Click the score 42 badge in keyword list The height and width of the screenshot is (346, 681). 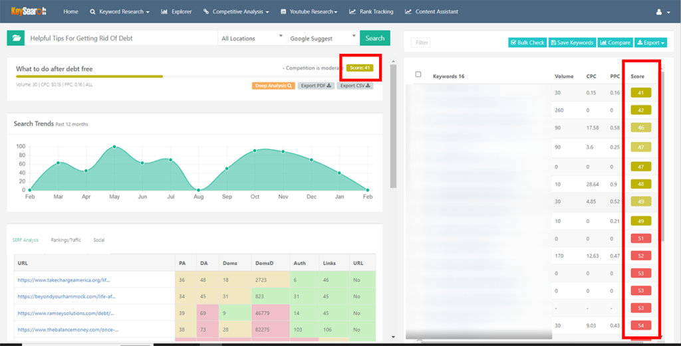pyautogui.click(x=640, y=110)
